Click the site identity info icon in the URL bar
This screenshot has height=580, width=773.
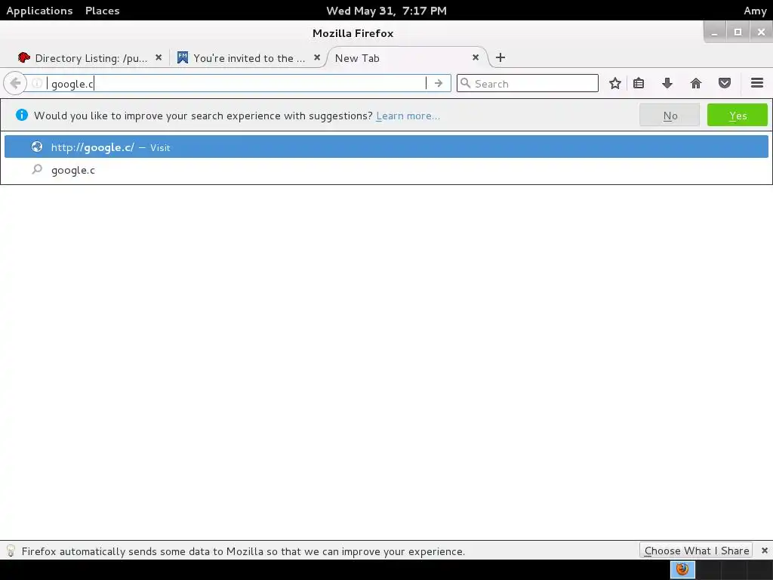point(37,83)
